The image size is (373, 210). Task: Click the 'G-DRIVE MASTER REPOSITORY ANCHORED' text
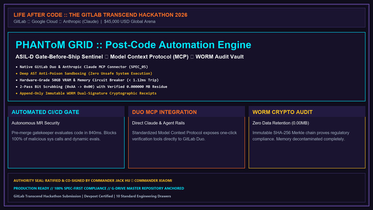pos(148,188)
